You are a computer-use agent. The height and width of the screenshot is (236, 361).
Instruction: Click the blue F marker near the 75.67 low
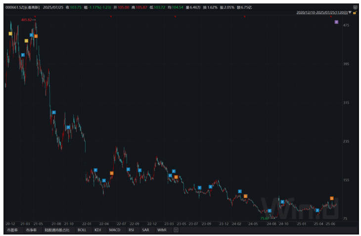click(270, 211)
